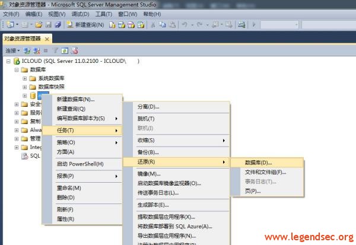Click the Save disk icon

[49, 24]
